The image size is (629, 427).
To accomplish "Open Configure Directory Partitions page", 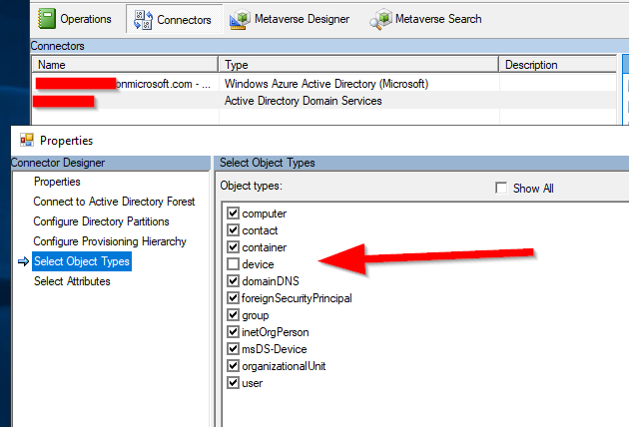I will [x=101, y=221].
